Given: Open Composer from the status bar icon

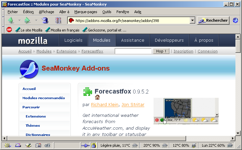Looking at the screenshot, I should pyautogui.click(x=28, y=145).
